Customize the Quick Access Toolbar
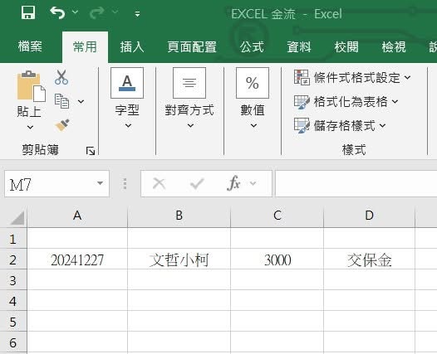Screen dimensions: 437x354 click(137, 13)
